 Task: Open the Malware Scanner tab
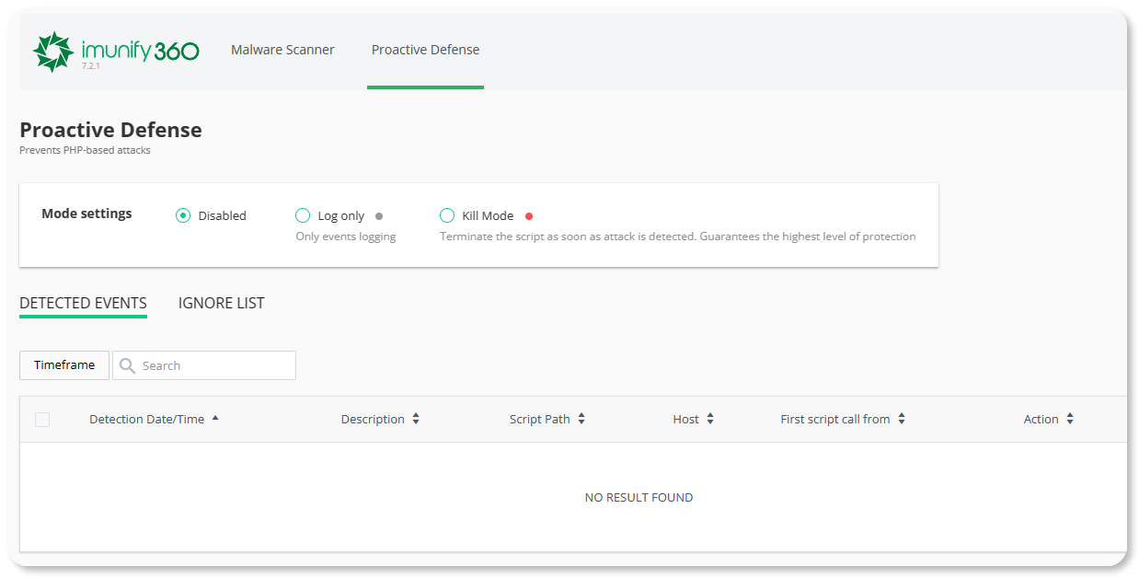[x=282, y=50]
